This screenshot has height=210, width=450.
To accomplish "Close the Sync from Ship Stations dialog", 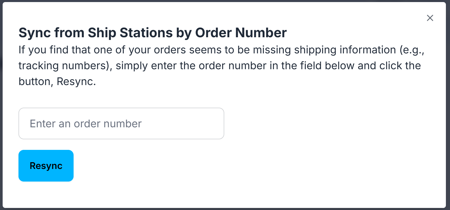I will 430,18.
